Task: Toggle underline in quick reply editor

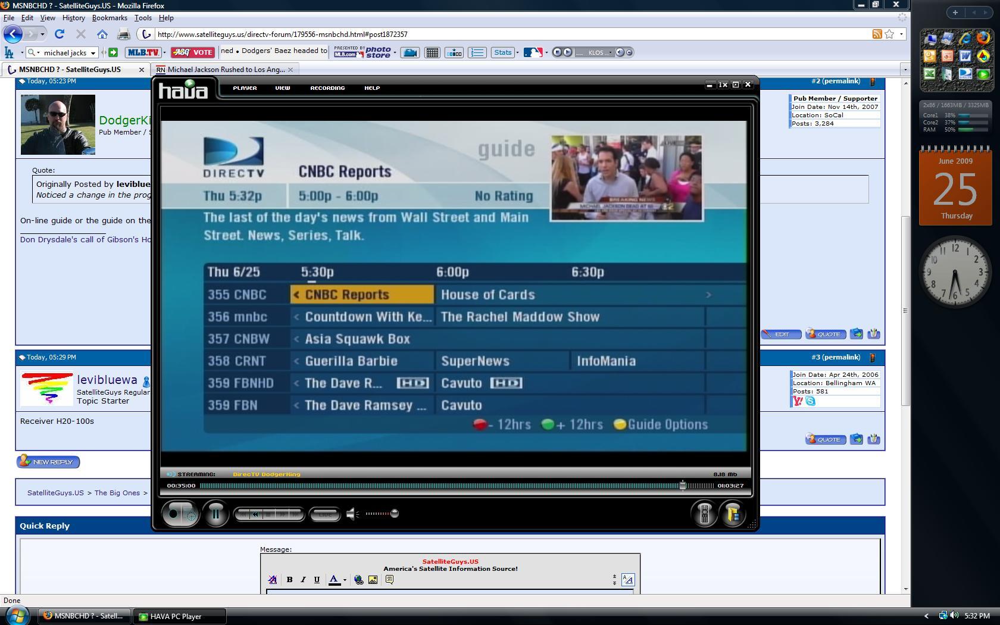Action: pyautogui.click(x=317, y=580)
